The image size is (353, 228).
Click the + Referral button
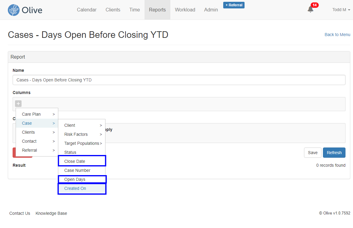tap(234, 5)
